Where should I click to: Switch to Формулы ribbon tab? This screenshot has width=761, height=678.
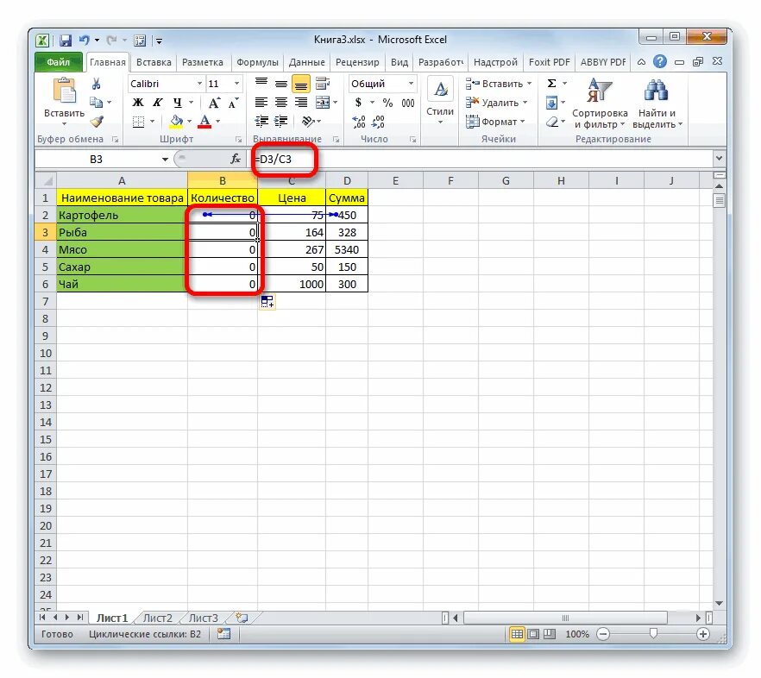tap(257, 62)
